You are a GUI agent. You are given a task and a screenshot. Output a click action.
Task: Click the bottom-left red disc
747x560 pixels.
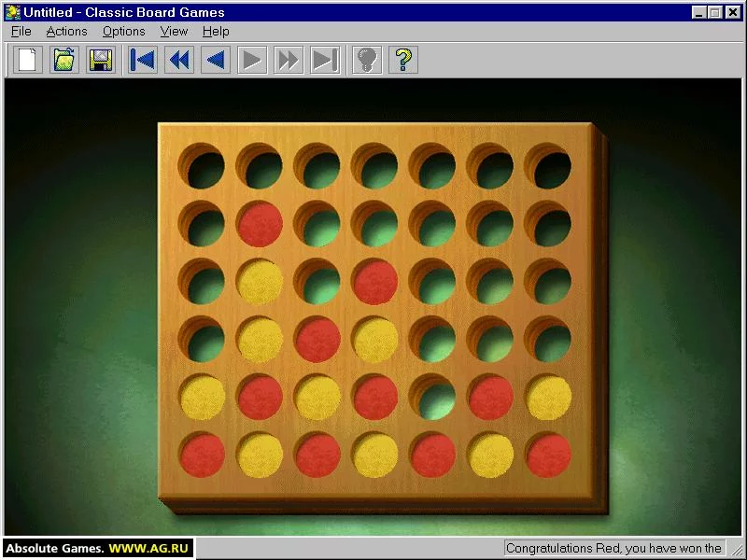click(203, 455)
